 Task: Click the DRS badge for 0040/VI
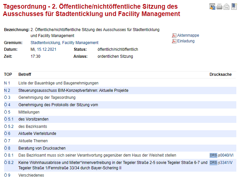[213, 155]
